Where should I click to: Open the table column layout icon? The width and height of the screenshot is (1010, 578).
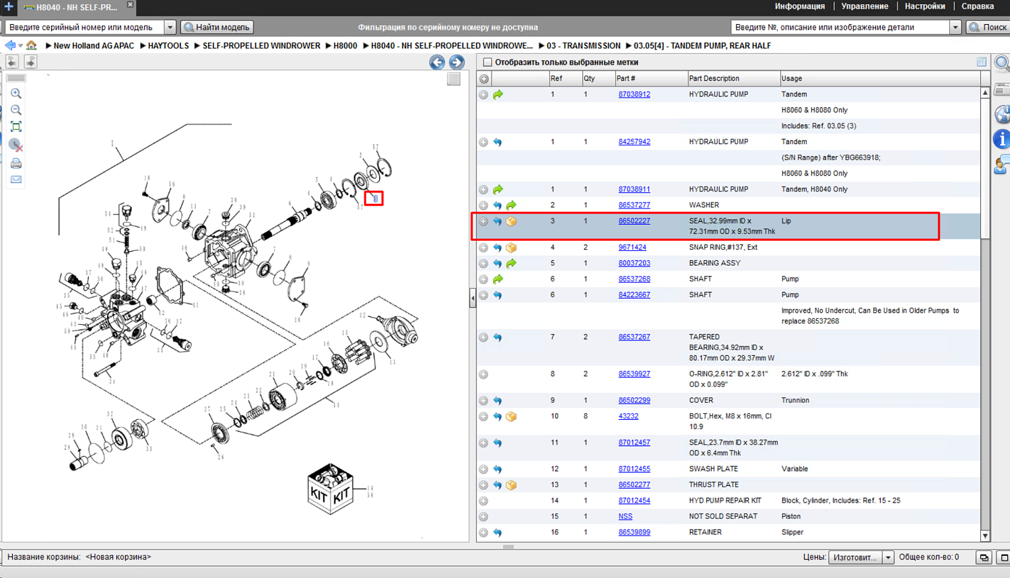click(982, 62)
